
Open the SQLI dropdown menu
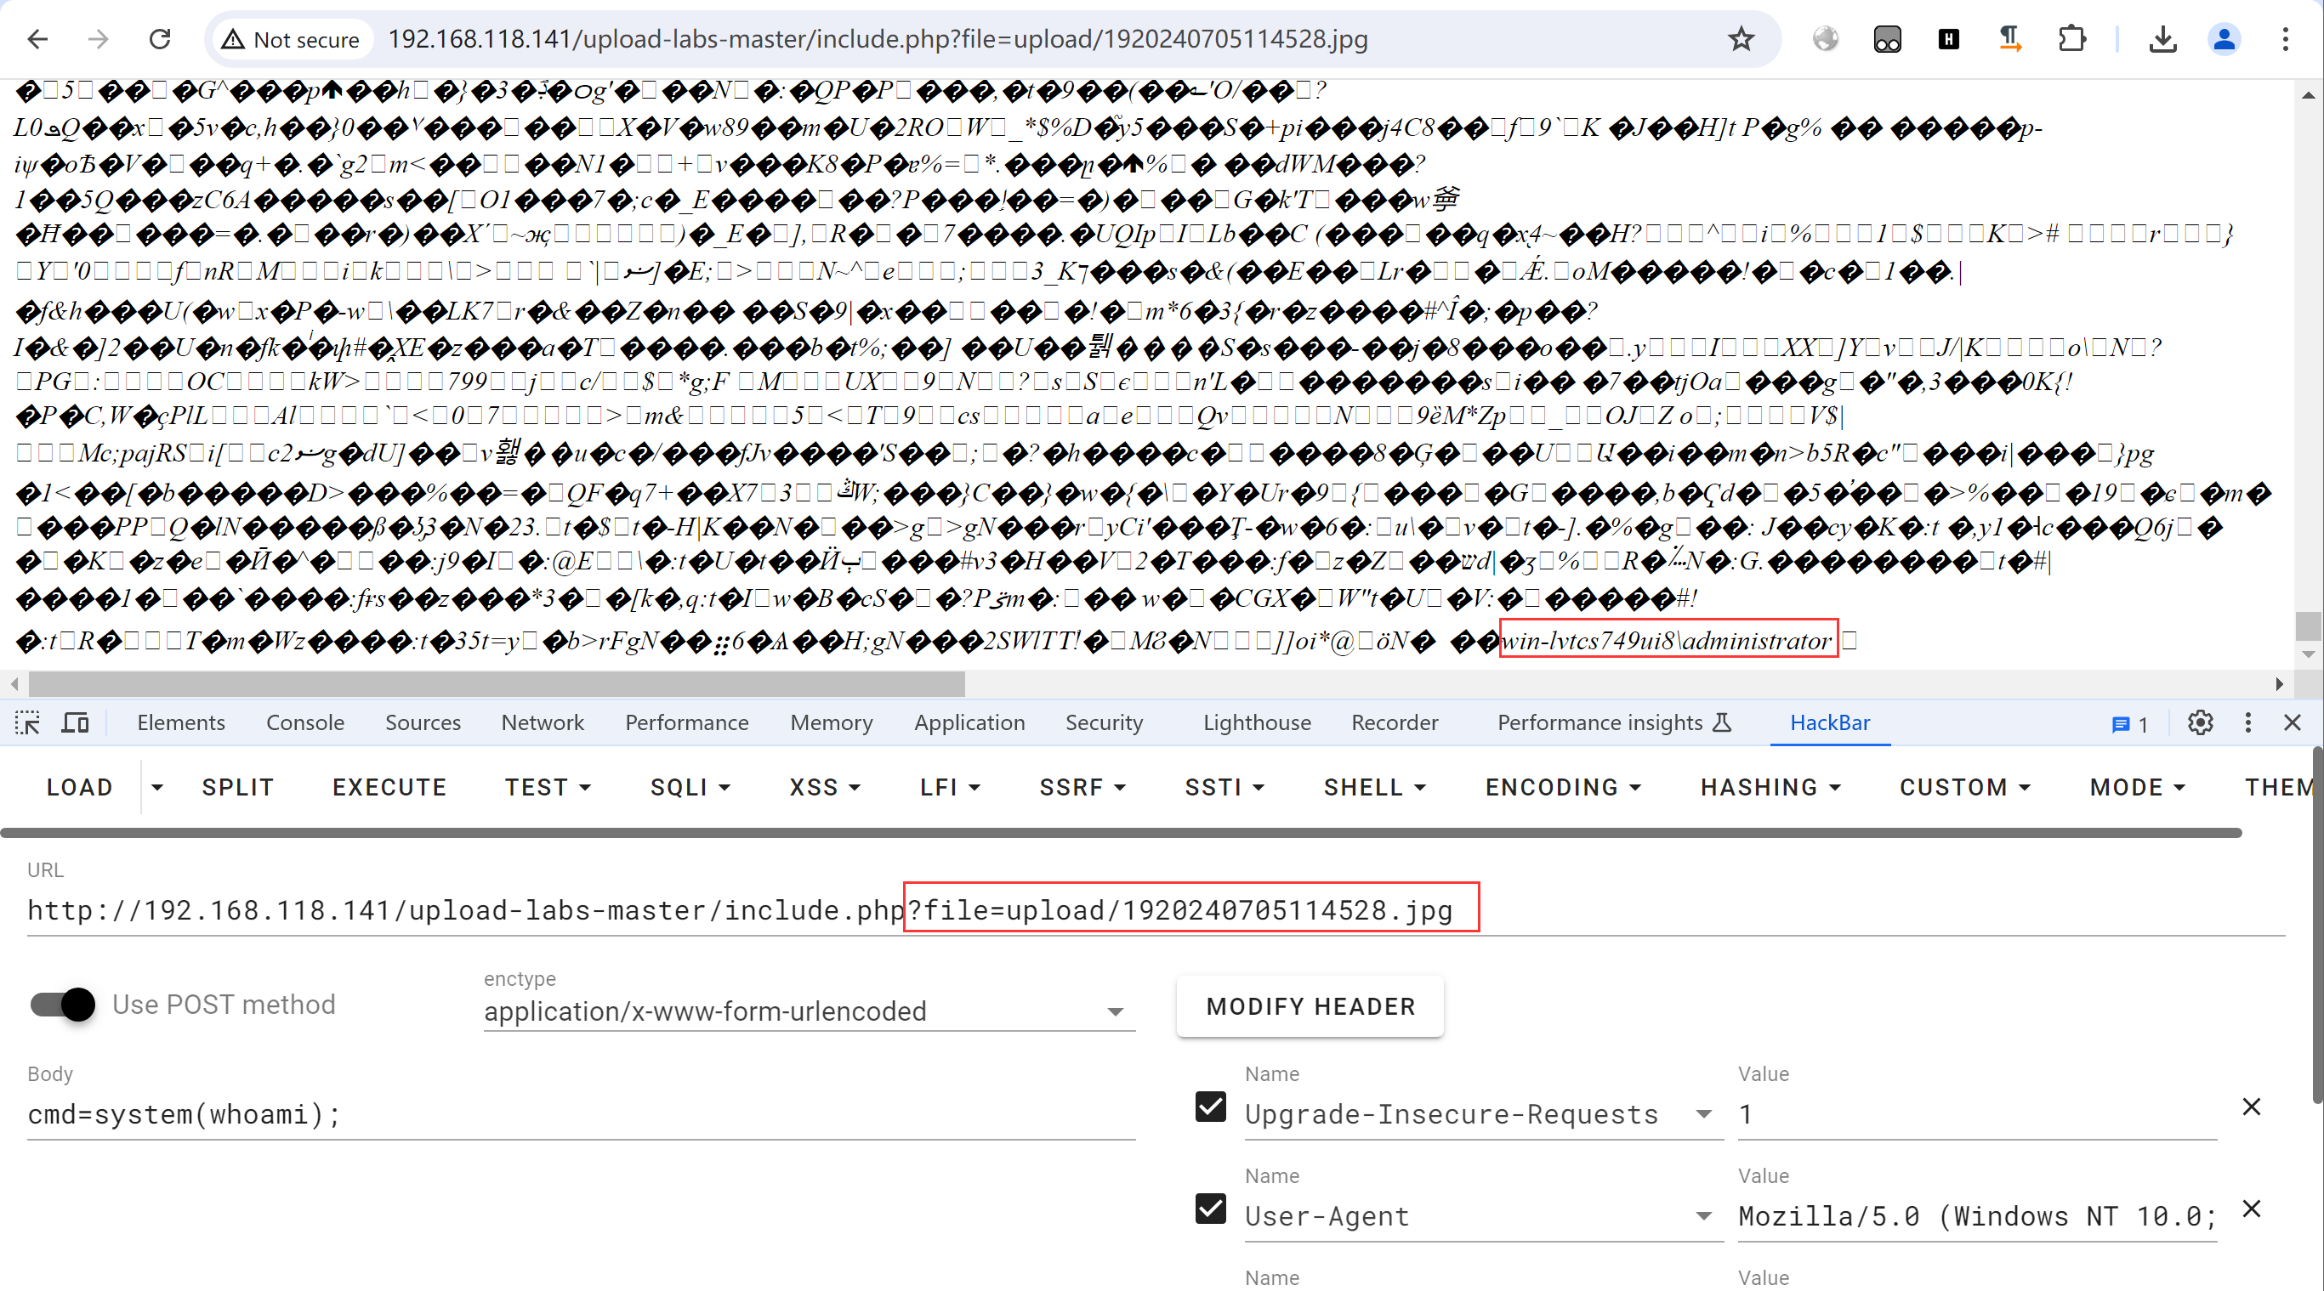coord(690,787)
